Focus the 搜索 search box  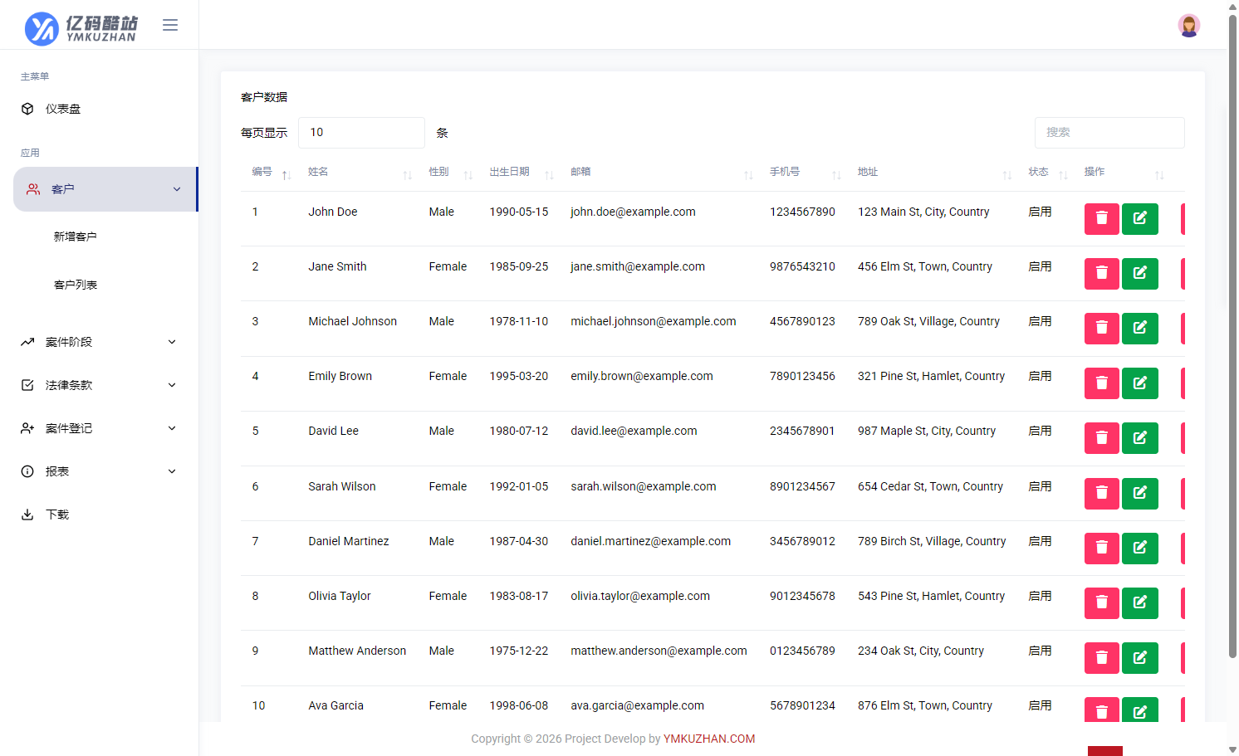(1109, 133)
